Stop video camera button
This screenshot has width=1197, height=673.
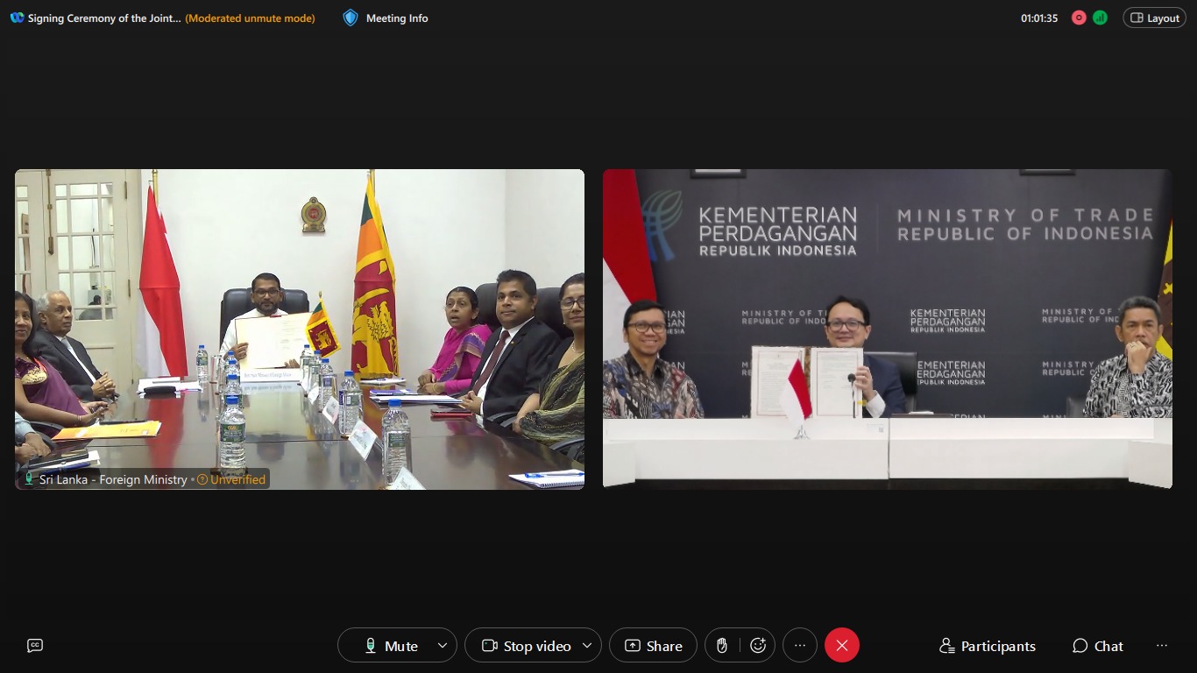(527, 646)
